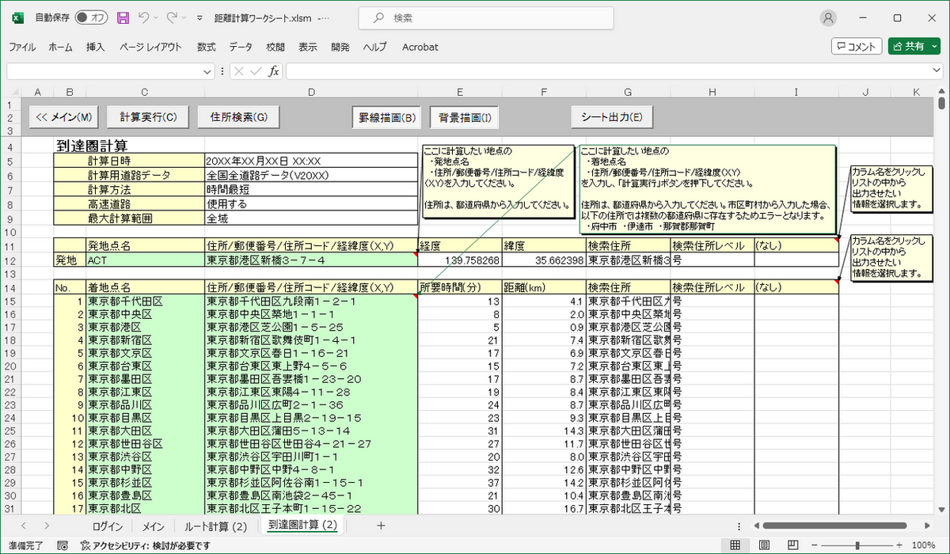Screen dimensions: 950x554
Task: Undo the last action
Action: [x=143, y=17]
